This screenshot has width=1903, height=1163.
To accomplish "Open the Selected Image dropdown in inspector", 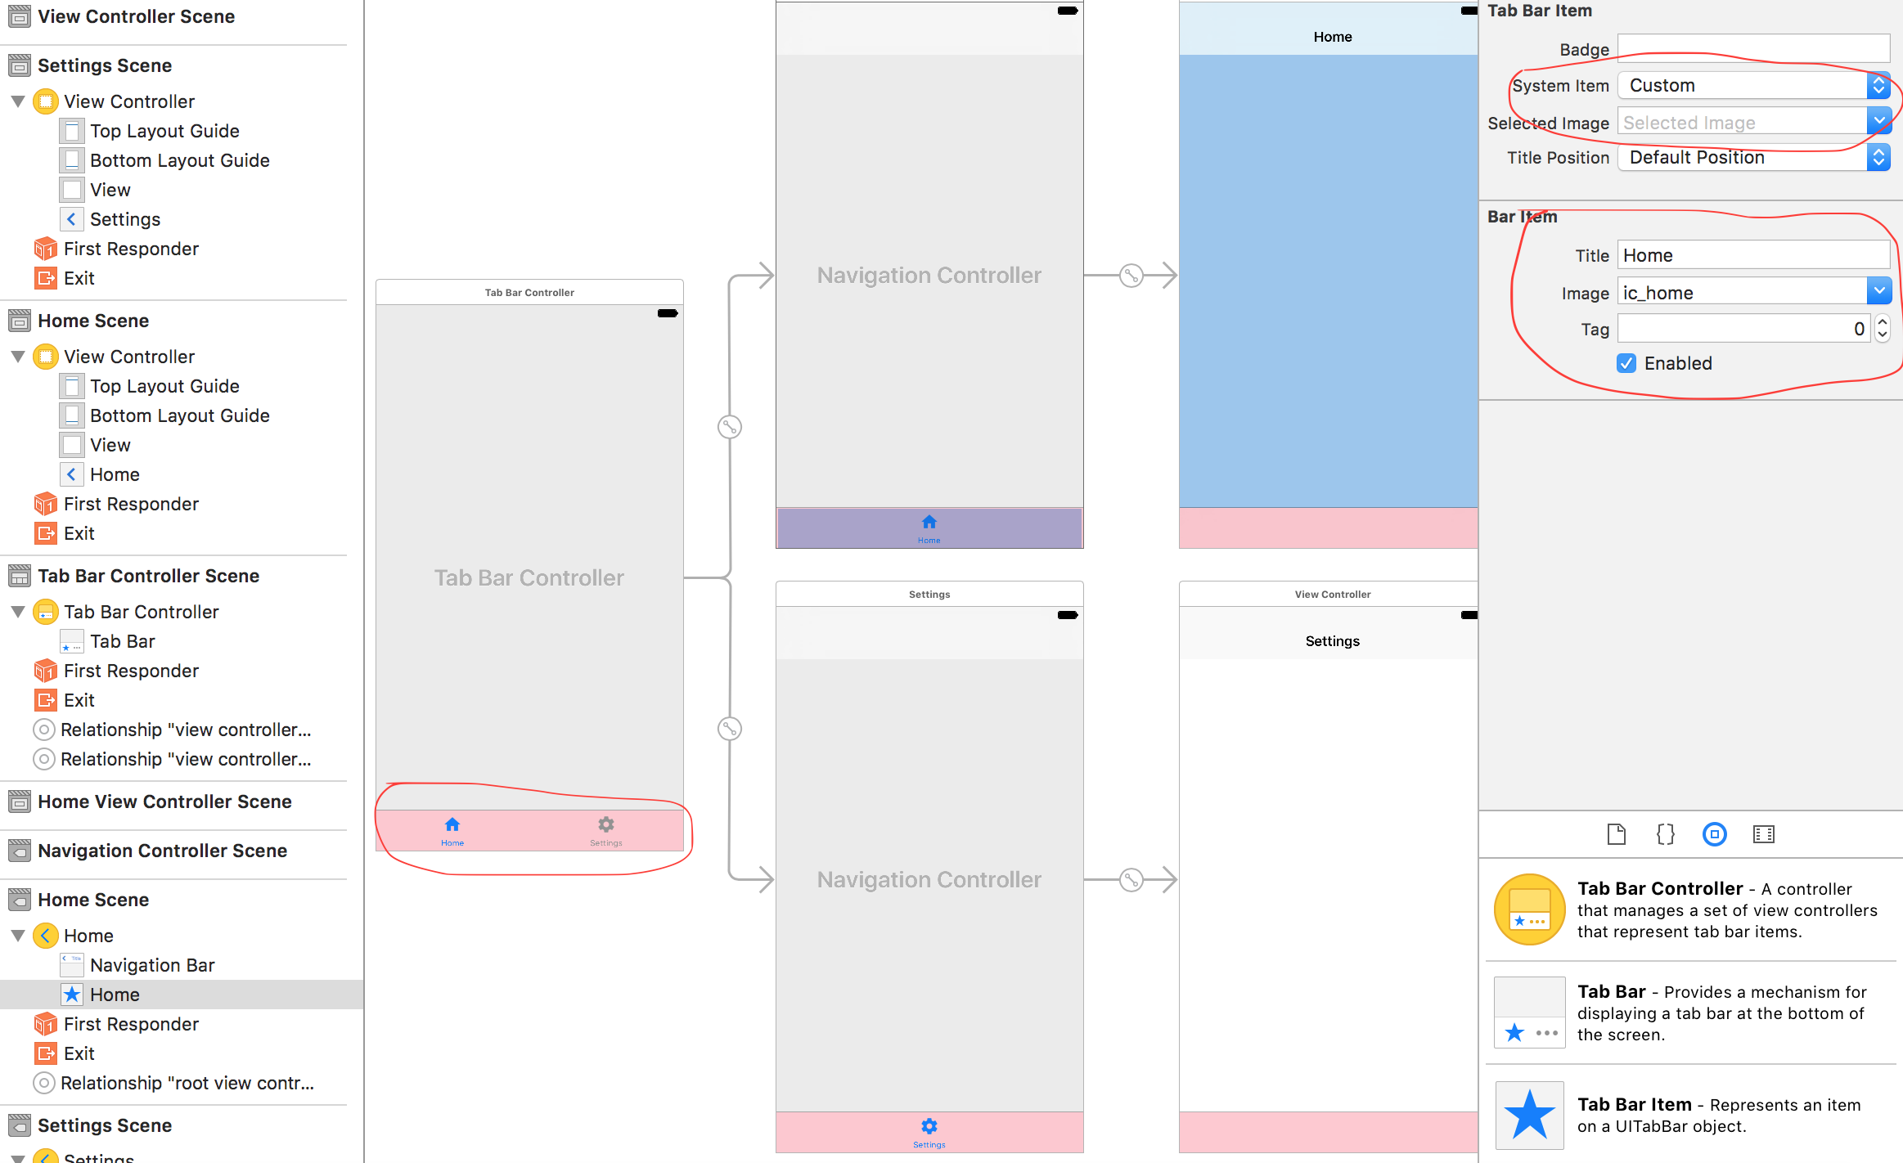I will 1880,123.
